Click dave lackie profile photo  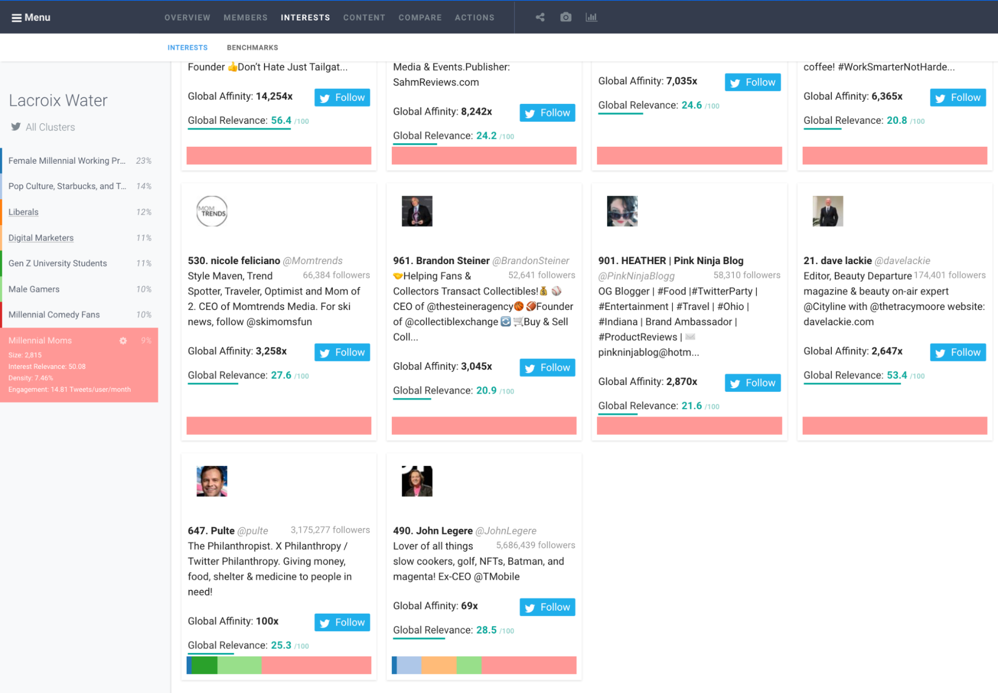click(x=828, y=211)
